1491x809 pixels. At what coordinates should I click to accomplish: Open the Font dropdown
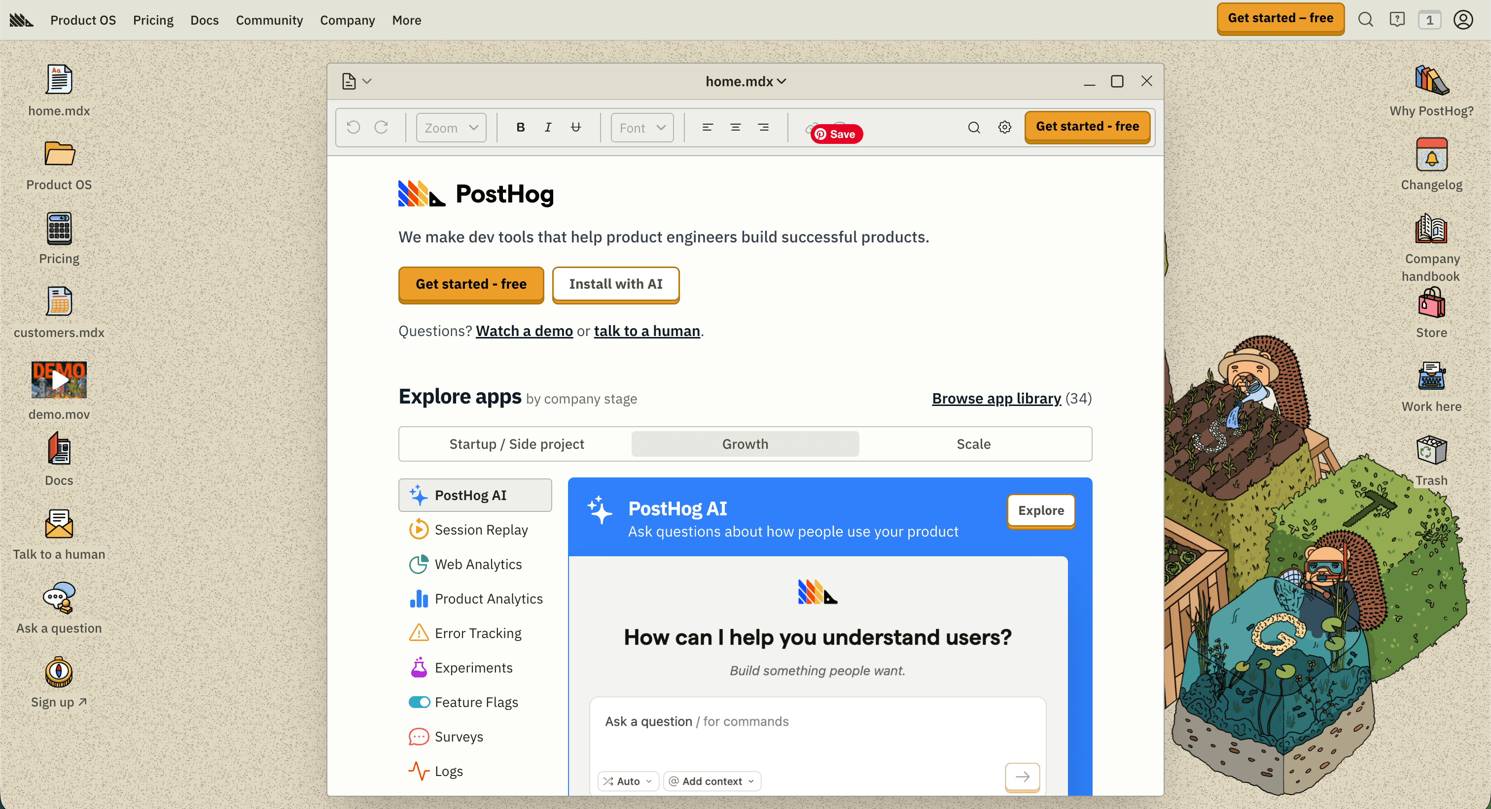[642, 127]
